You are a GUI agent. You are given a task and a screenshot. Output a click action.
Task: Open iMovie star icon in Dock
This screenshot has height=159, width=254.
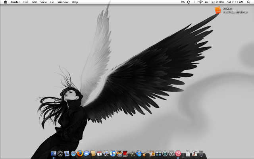pyautogui.click(x=132, y=153)
